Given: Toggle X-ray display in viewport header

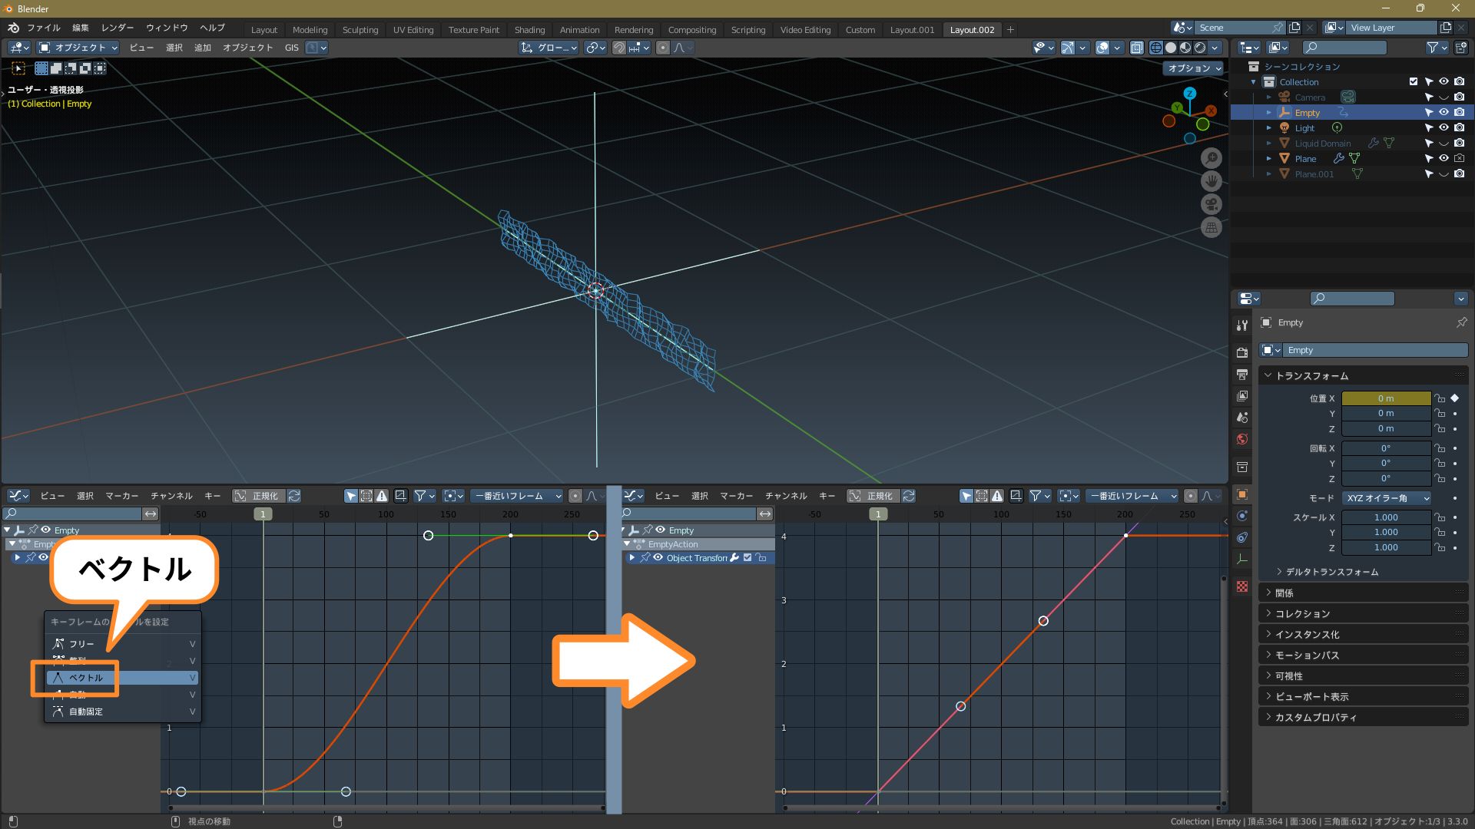Looking at the screenshot, I should (1137, 48).
